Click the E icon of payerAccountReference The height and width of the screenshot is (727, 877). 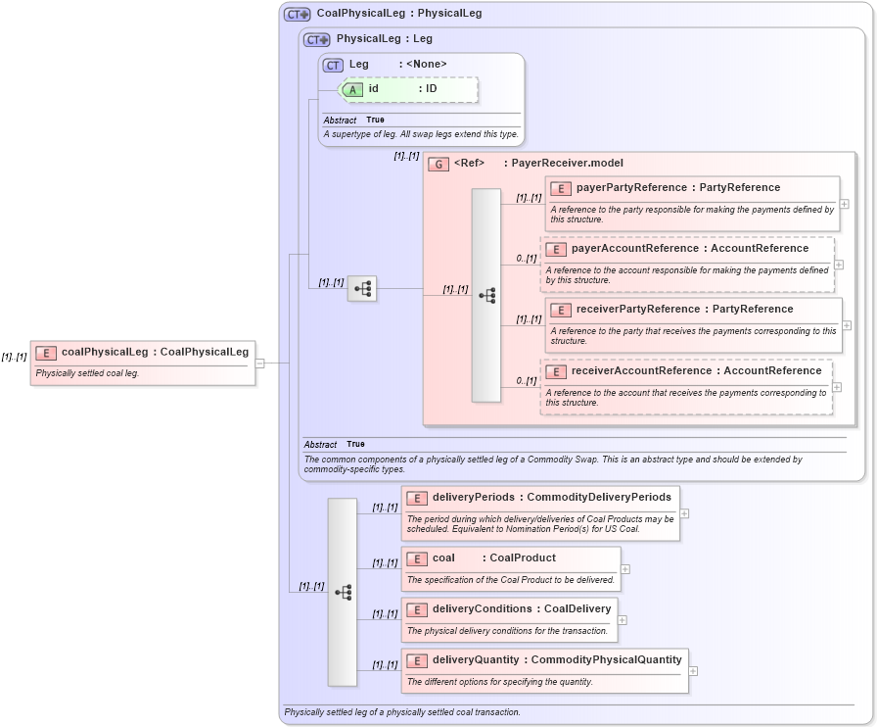[x=556, y=250]
